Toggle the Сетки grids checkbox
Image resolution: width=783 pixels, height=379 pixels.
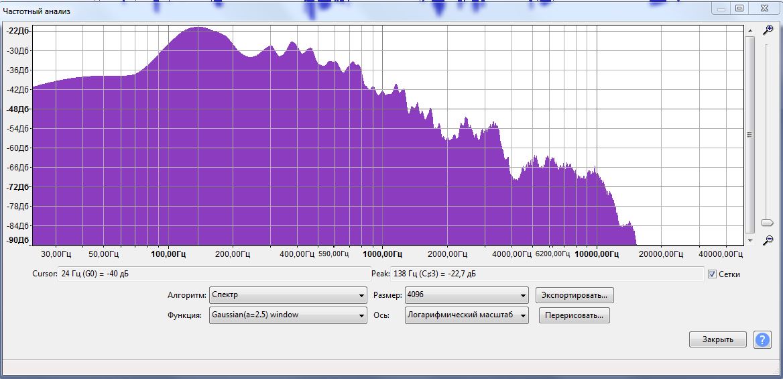(x=712, y=274)
